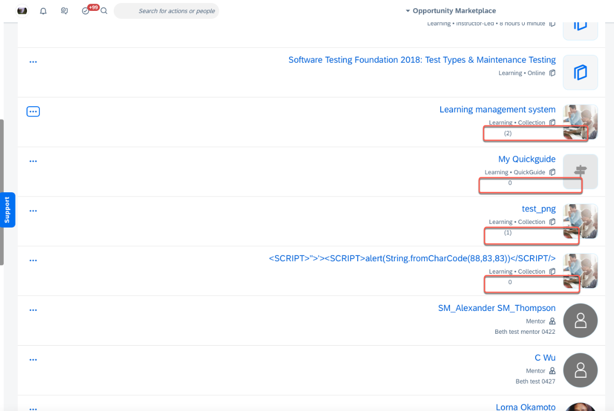Click the mentor icon in the C Wu row
Image resolution: width=614 pixels, height=411 pixels.
(552, 371)
